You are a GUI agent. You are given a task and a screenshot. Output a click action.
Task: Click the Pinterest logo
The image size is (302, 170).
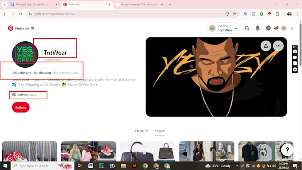click(10, 28)
